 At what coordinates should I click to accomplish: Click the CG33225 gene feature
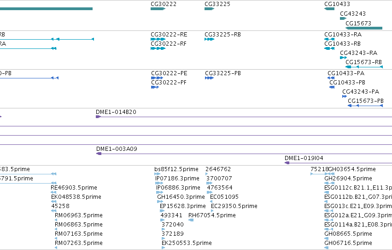tap(209, 9)
